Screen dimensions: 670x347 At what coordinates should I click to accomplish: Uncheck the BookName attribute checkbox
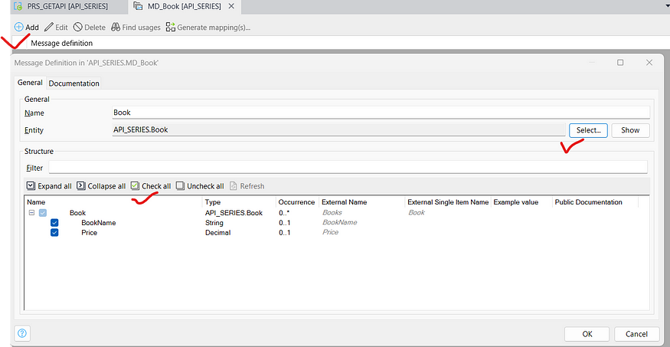tap(54, 223)
